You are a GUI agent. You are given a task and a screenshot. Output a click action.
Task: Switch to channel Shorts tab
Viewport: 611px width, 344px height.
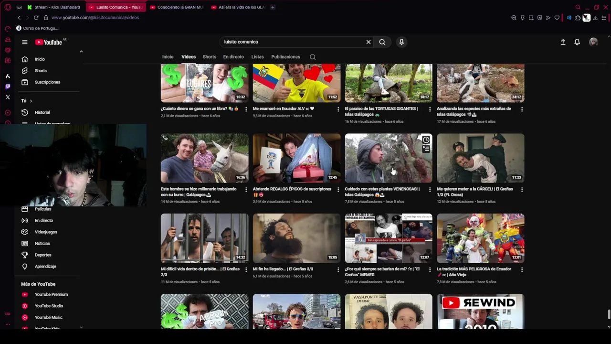(210, 57)
